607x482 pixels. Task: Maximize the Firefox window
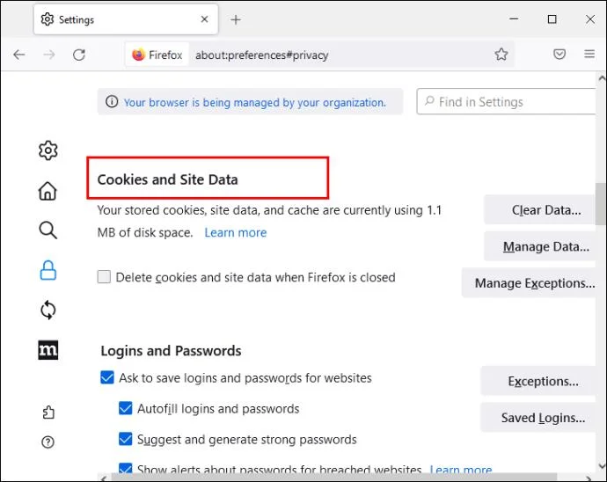click(552, 19)
